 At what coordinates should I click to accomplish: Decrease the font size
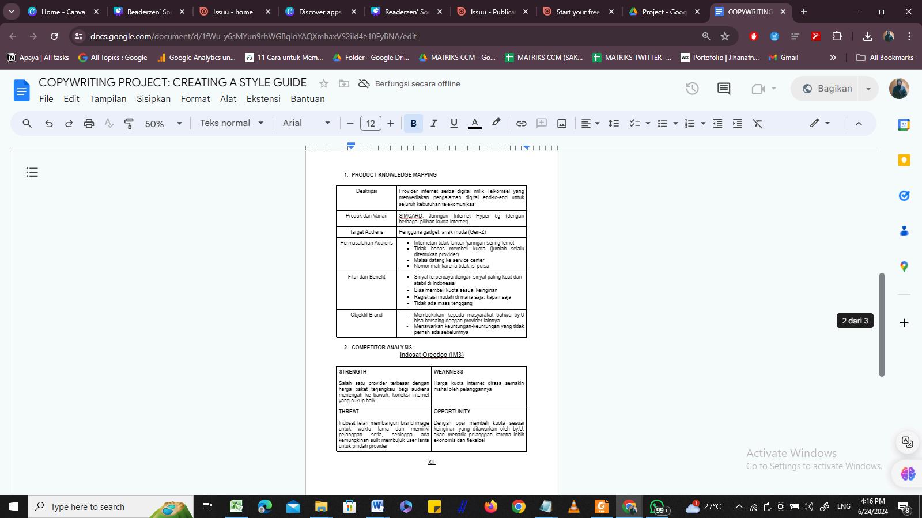pos(350,123)
